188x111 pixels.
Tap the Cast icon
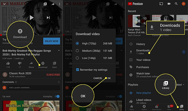161,4
